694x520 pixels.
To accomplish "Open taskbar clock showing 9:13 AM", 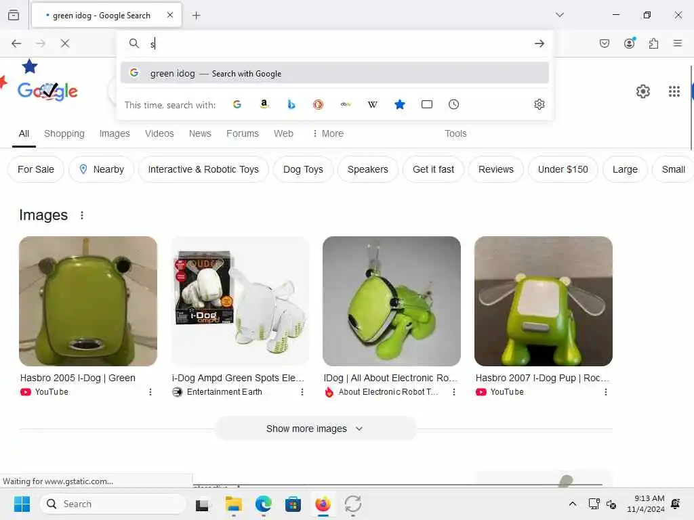I will pos(646,504).
